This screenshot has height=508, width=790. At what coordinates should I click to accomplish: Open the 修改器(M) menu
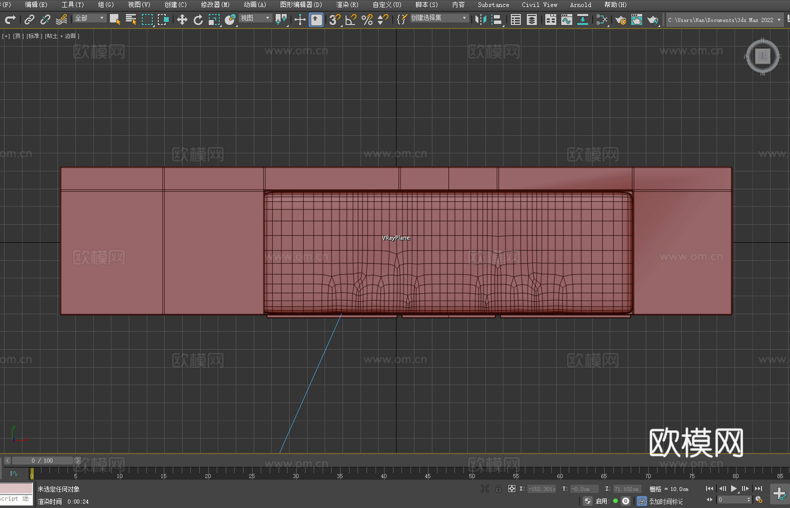coord(215,4)
